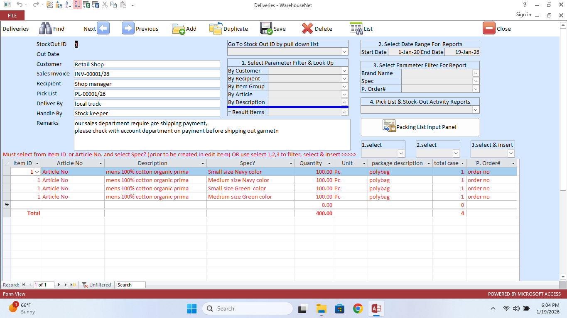Delete the current delivery record
Viewport: 567px width, 318px height.
tap(307, 29)
